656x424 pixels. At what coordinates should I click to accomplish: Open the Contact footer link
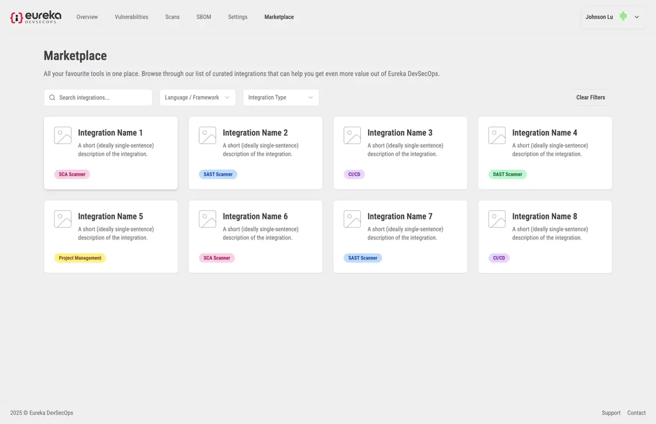[636, 413]
